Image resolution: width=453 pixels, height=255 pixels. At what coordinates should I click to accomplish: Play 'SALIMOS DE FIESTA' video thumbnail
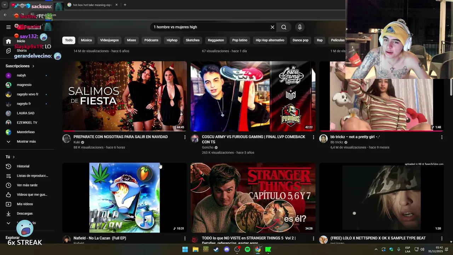coord(125,96)
